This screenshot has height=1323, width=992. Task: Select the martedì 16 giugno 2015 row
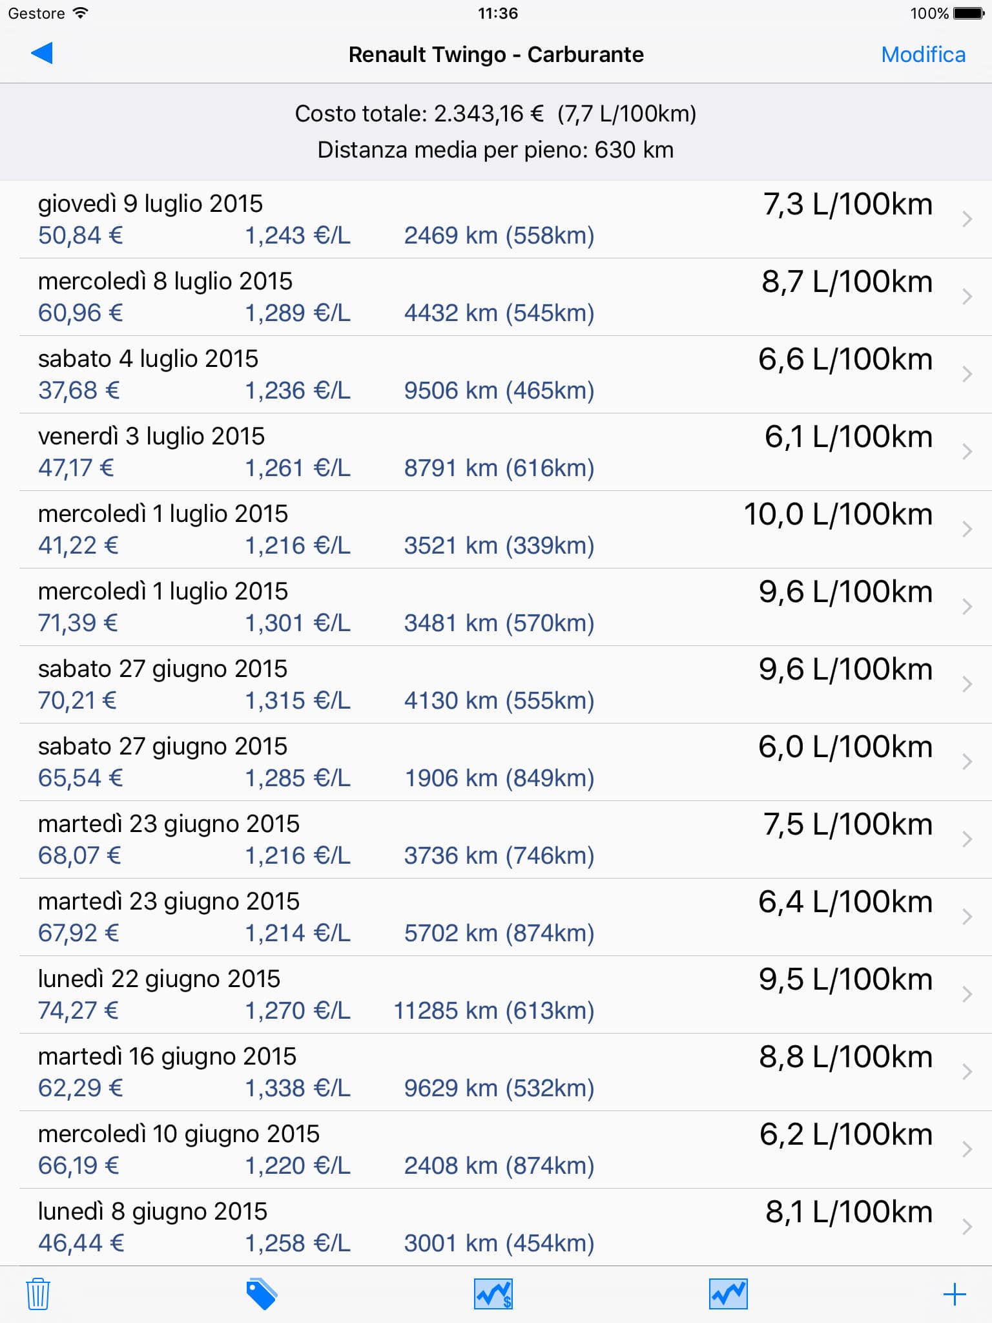pyautogui.click(x=496, y=1072)
